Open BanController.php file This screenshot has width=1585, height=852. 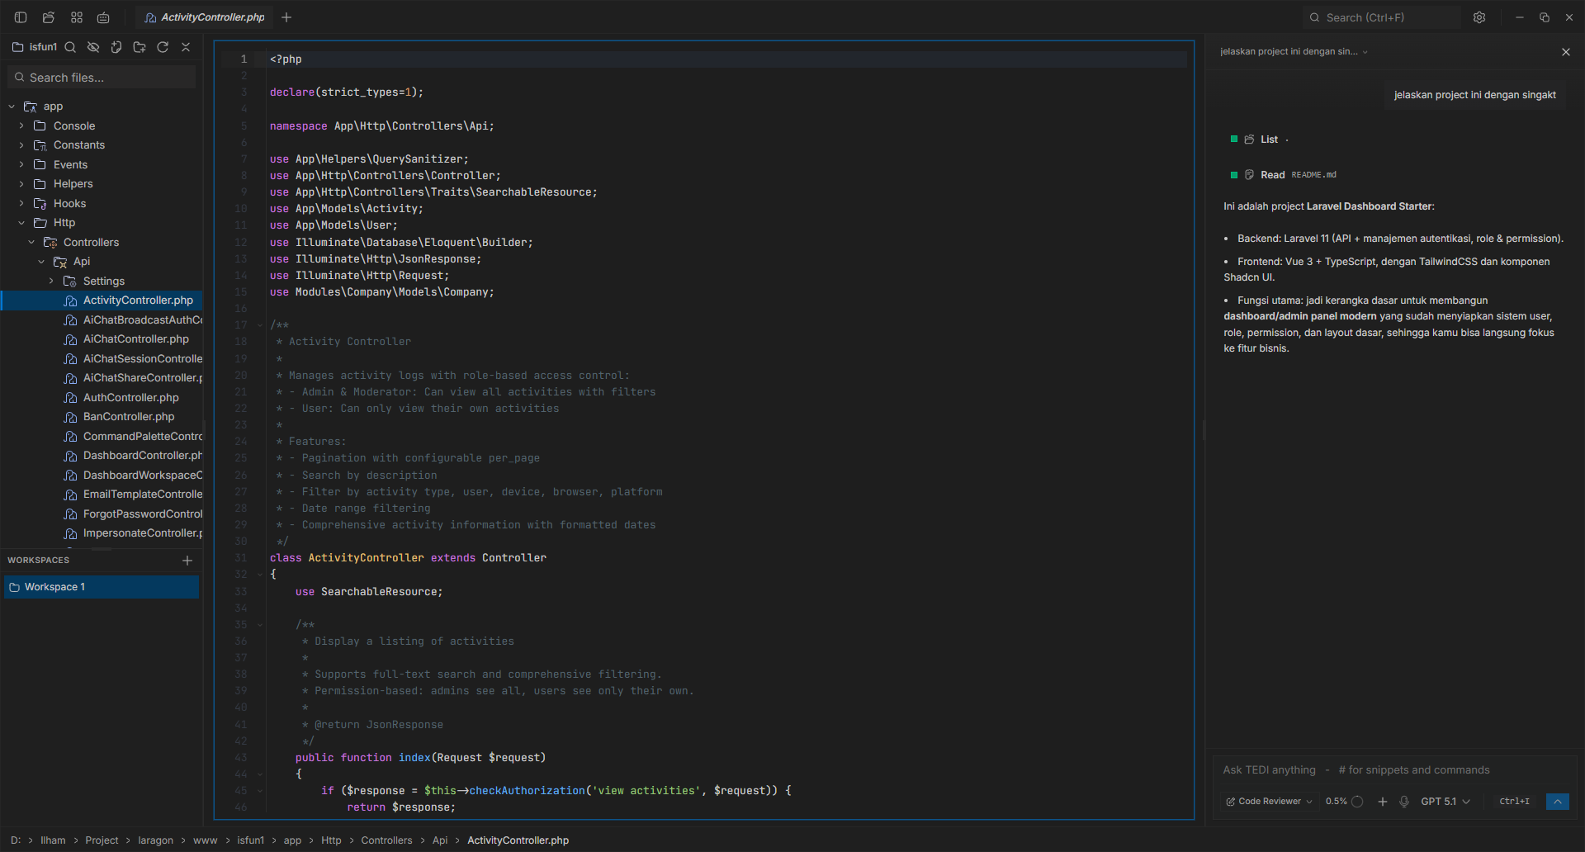coord(129,417)
